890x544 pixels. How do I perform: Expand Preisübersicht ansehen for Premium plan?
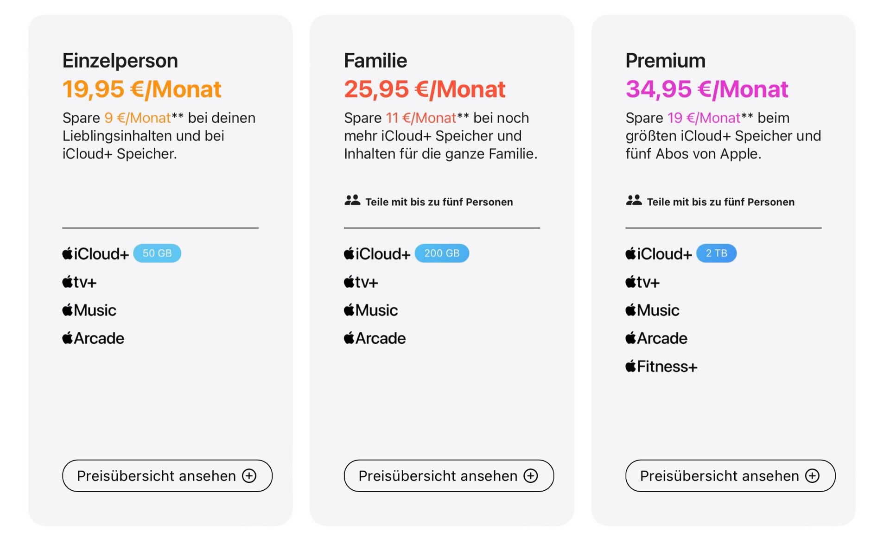point(730,476)
